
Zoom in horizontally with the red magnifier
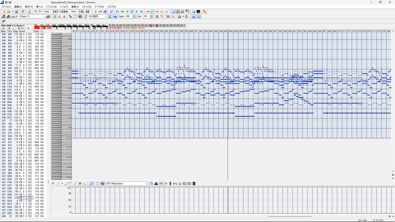[x=157, y=16]
